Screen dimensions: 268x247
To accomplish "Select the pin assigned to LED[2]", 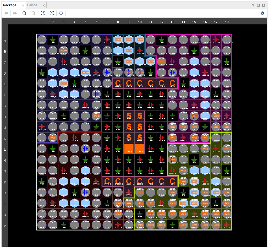I will click(172, 127).
